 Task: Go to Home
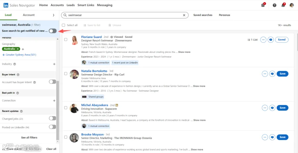click(43, 5)
